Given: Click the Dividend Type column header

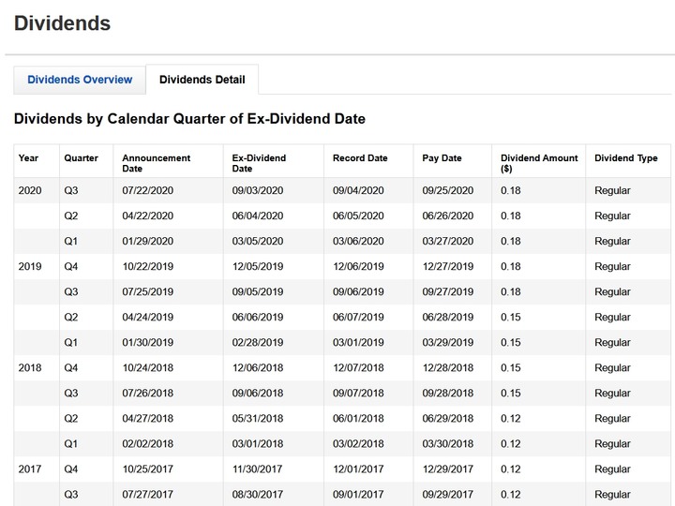Looking at the screenshot, I should [626, 158].
